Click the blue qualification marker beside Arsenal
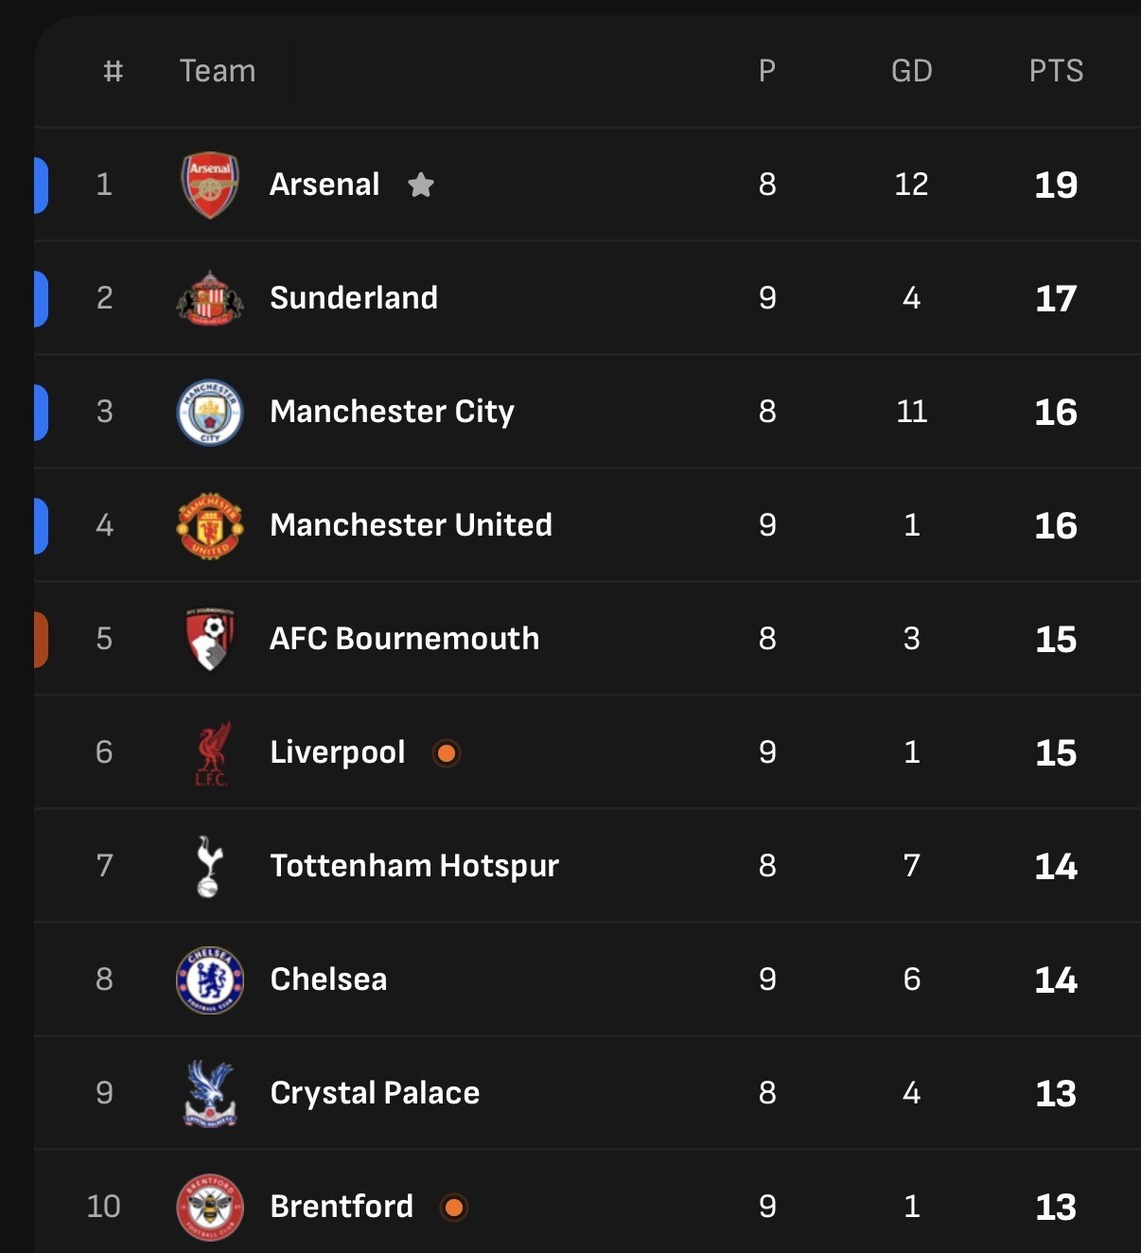Screen dimensions: 1141x1253 41,185
